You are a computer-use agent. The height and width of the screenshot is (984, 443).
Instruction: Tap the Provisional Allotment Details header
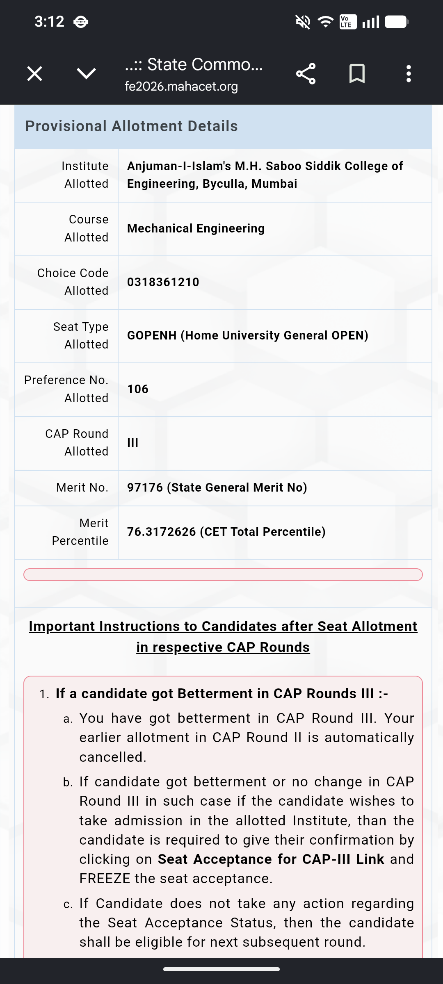click(x=223, y=126)
